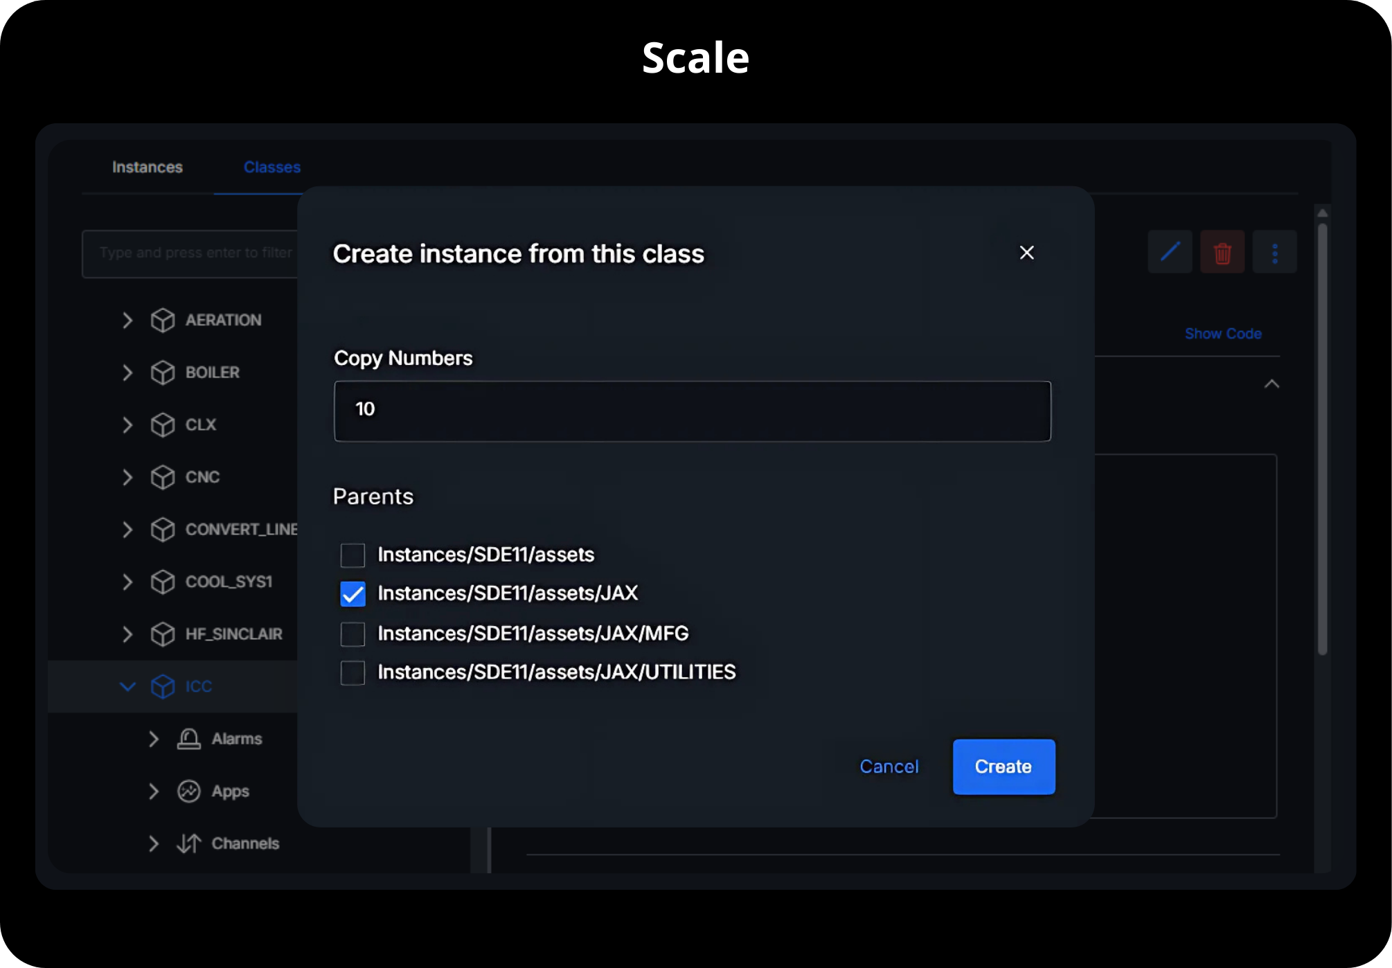The image size is (1392, 968).
Task: Switch to the Instances tab
Action: coord(148,168)
